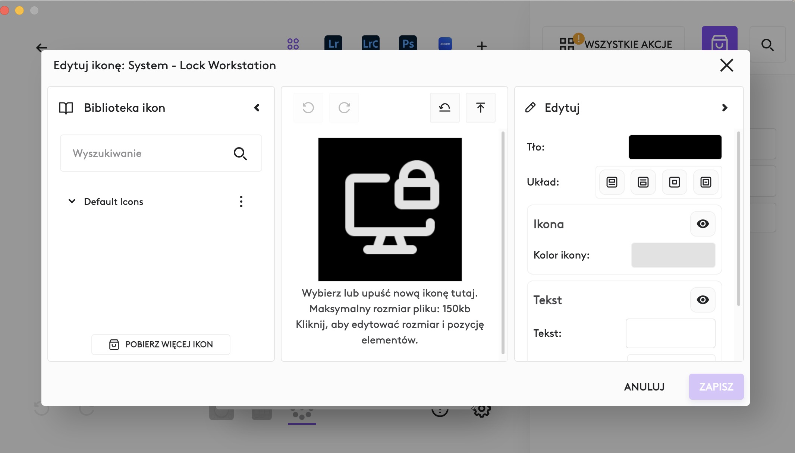The width and height of the screenshot is (795, 453).
Task: Select the second layout option icon
Action: point(643,182)
